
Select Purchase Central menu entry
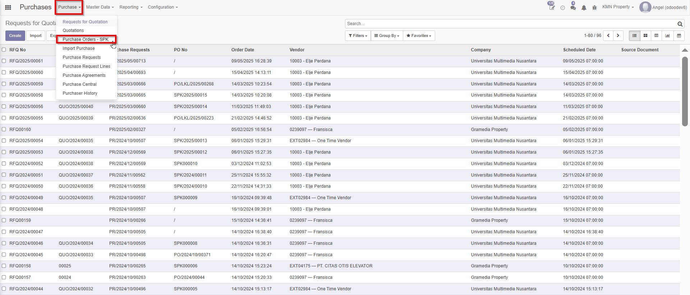(x=79, y=84)
